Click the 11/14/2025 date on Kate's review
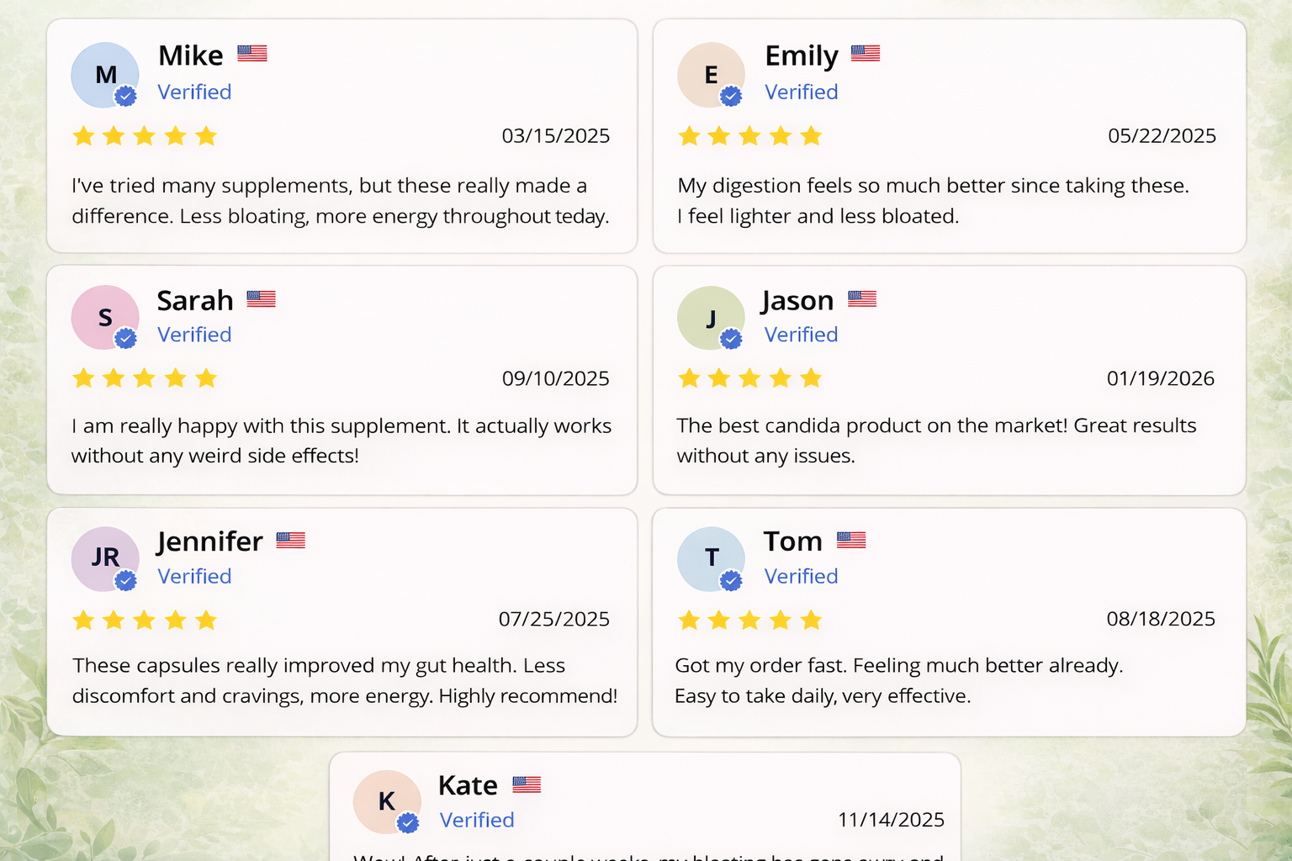1292x861 pixels. click(891, 820)
